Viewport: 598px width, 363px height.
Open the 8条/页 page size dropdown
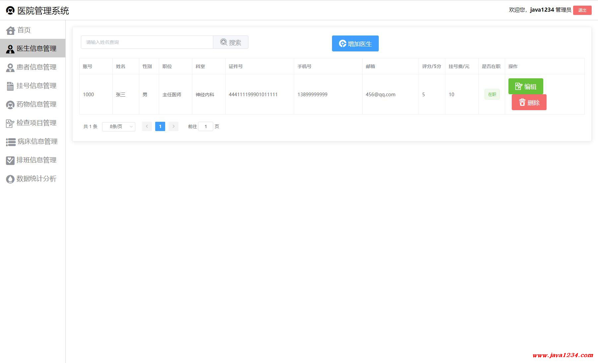click(x=119, y=126)
